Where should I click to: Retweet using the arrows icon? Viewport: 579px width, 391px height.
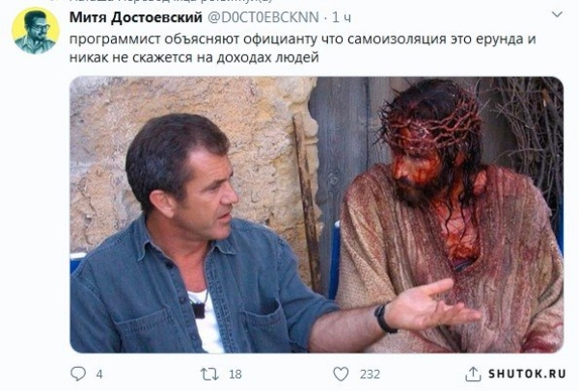tap(209, 374)
